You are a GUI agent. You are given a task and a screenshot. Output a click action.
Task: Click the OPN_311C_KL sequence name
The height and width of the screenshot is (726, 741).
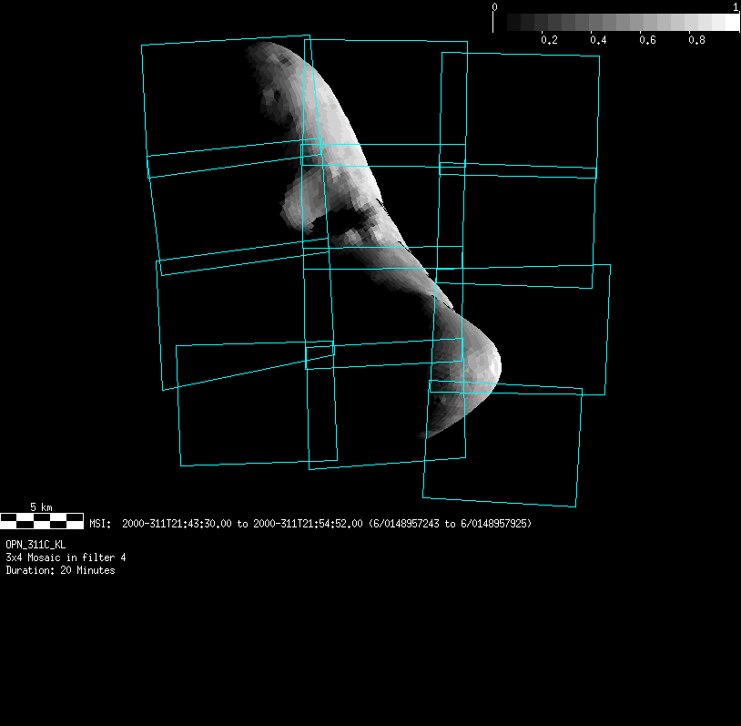click(36, 544)
